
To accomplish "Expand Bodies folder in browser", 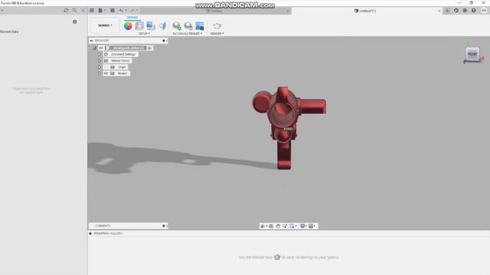I will (99, 73).
